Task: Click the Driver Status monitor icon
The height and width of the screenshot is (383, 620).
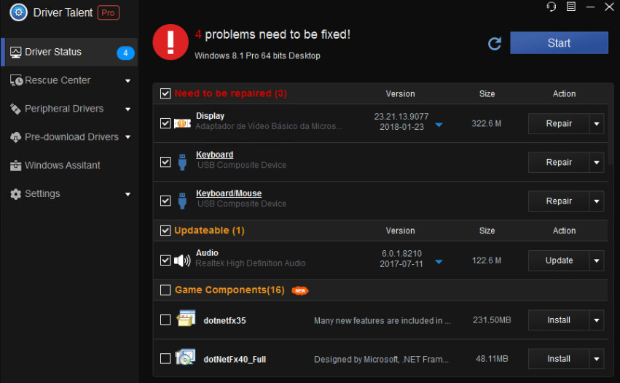Action: 15,53
